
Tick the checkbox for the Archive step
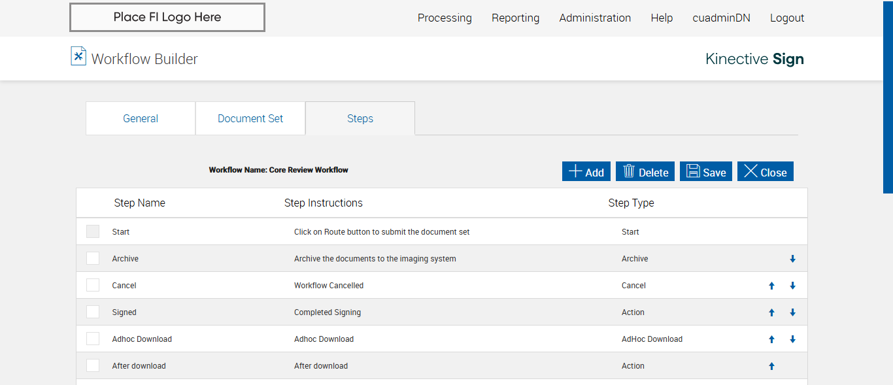[x=93, y=258]
